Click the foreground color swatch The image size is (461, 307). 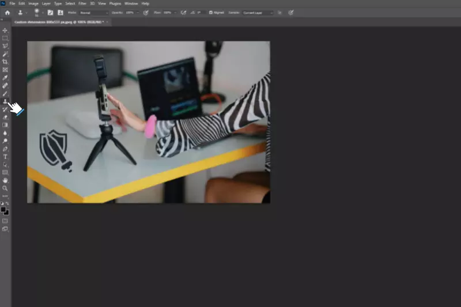pos(3,210)
